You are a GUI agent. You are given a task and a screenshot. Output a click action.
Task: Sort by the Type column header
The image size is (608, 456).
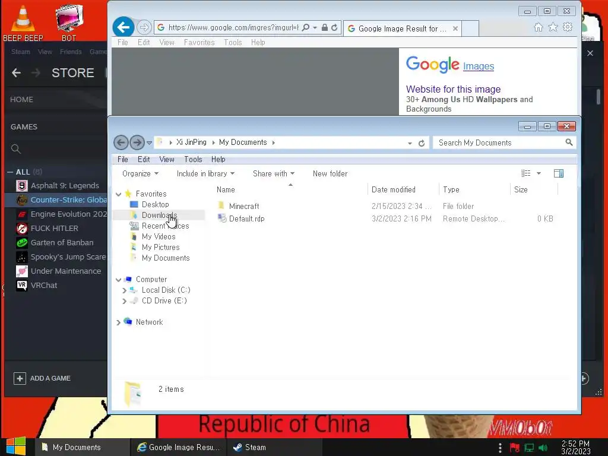[451, 189]
